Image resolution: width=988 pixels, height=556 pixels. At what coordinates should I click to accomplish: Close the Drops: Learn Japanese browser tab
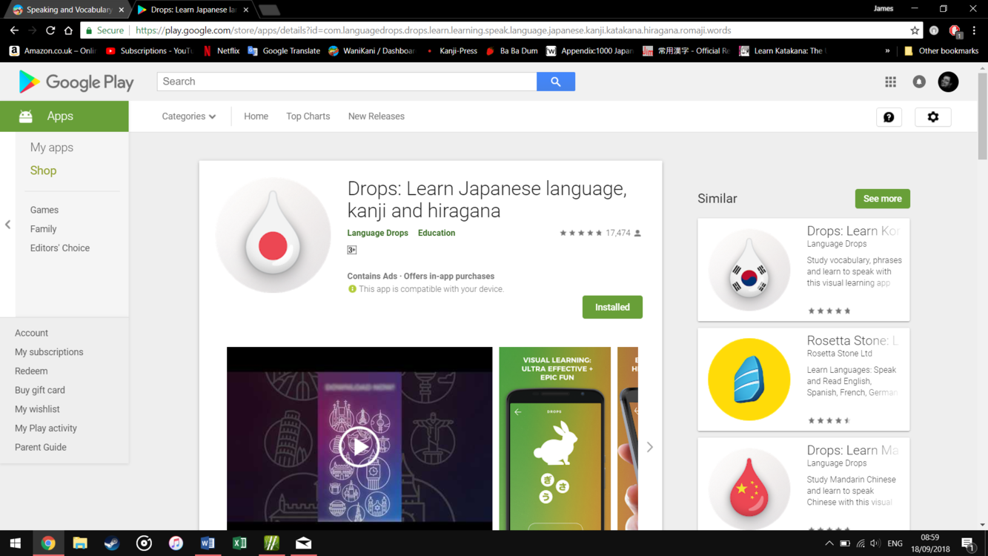coord(246,10)
